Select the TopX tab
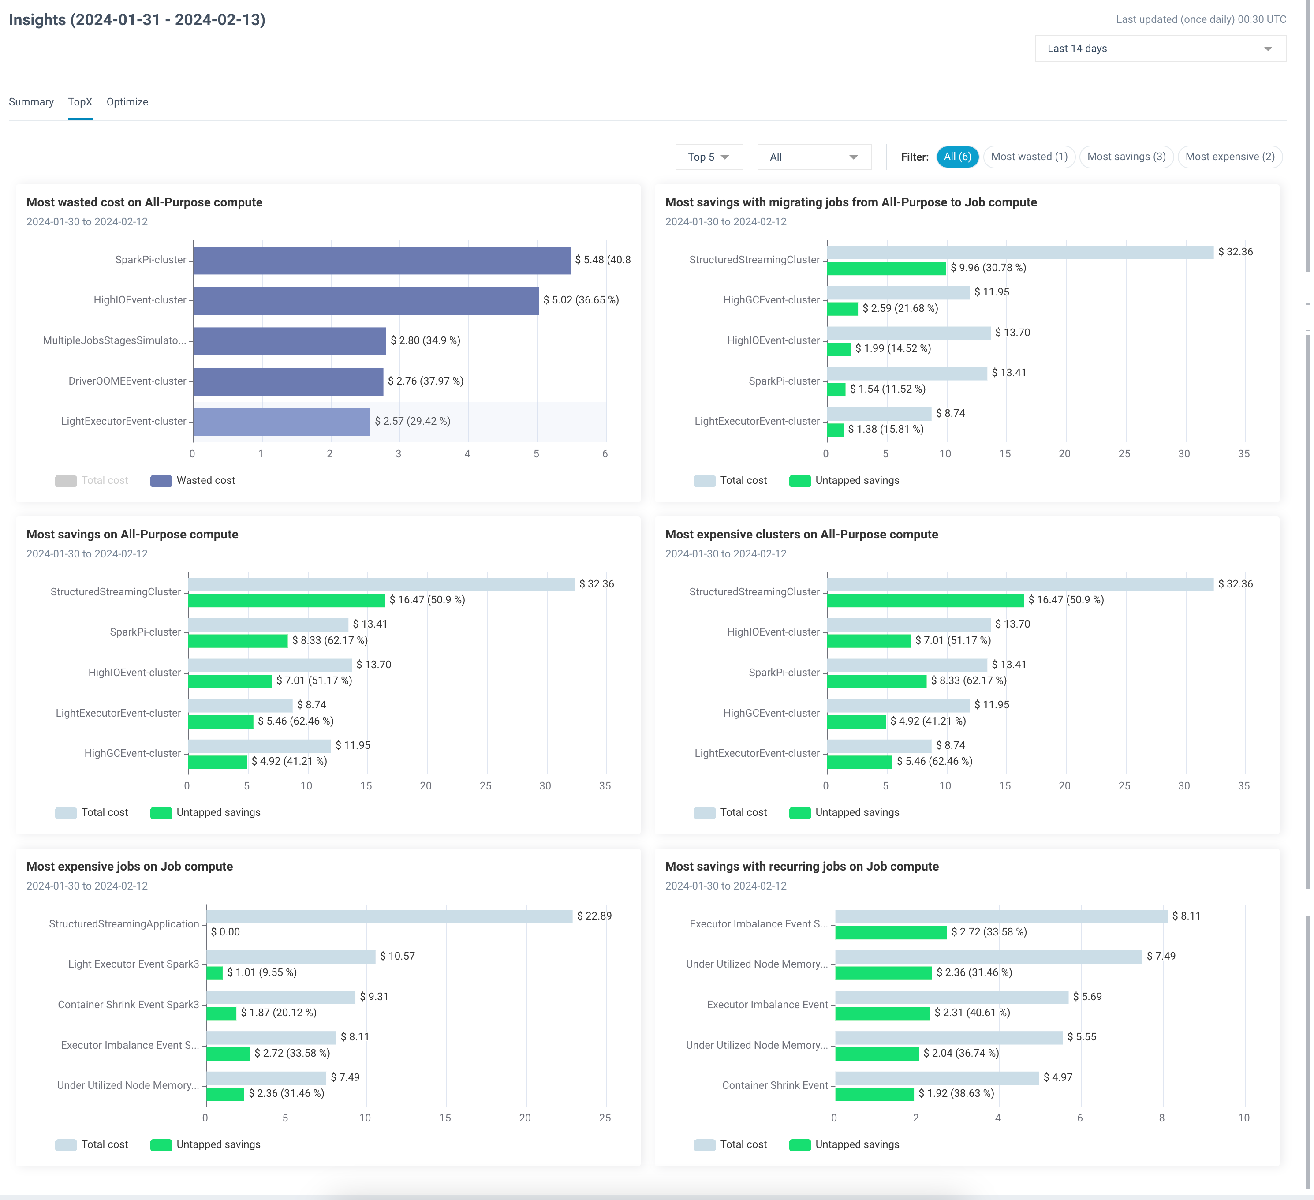1314x1200 pixels. point(80,102)
